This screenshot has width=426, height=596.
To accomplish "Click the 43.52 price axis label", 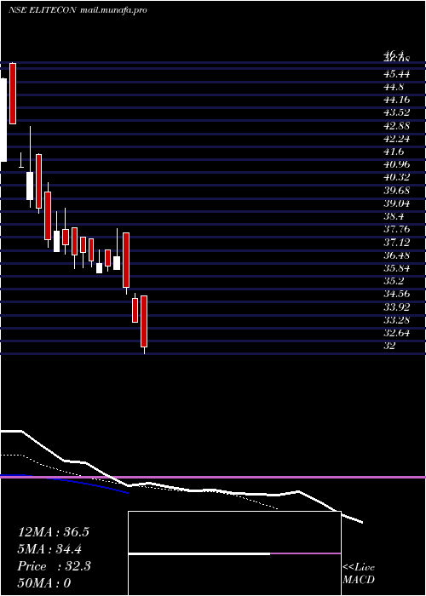I will tap(397, 113).
